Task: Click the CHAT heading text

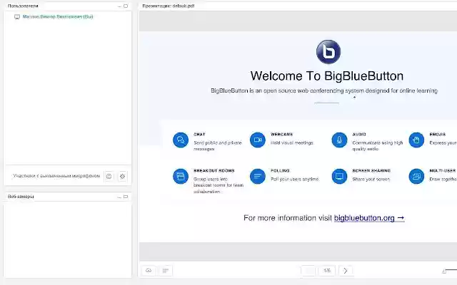Action: click(x=199, y=135)
